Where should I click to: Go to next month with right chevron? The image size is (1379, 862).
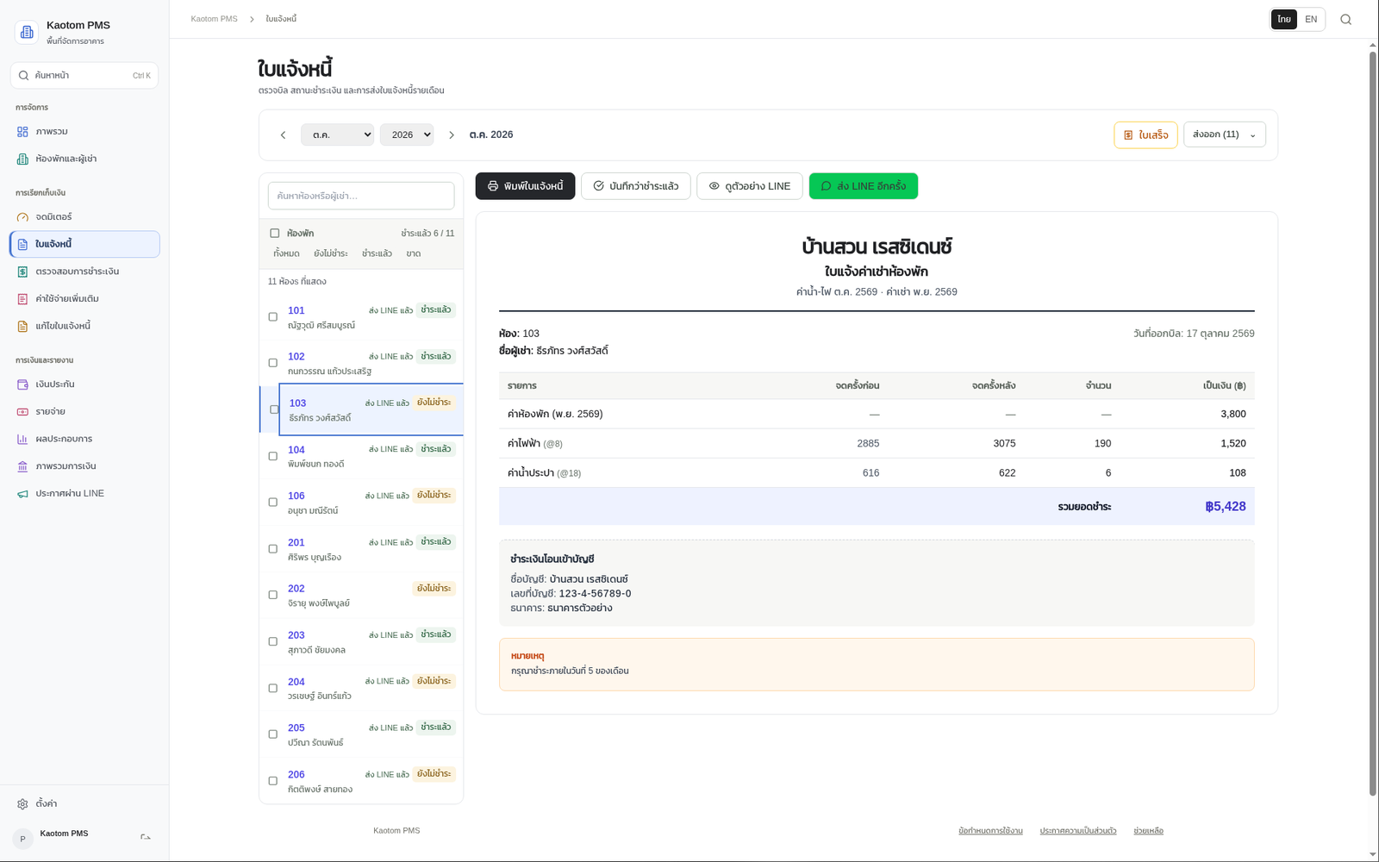pyautogui.click(x=451, y=134)
